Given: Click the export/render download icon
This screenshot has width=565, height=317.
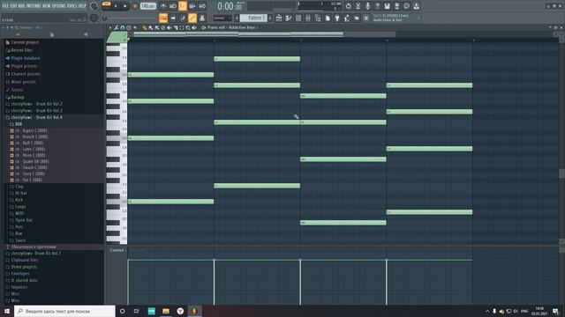Looking at the screenshot, I should (416, 6).
